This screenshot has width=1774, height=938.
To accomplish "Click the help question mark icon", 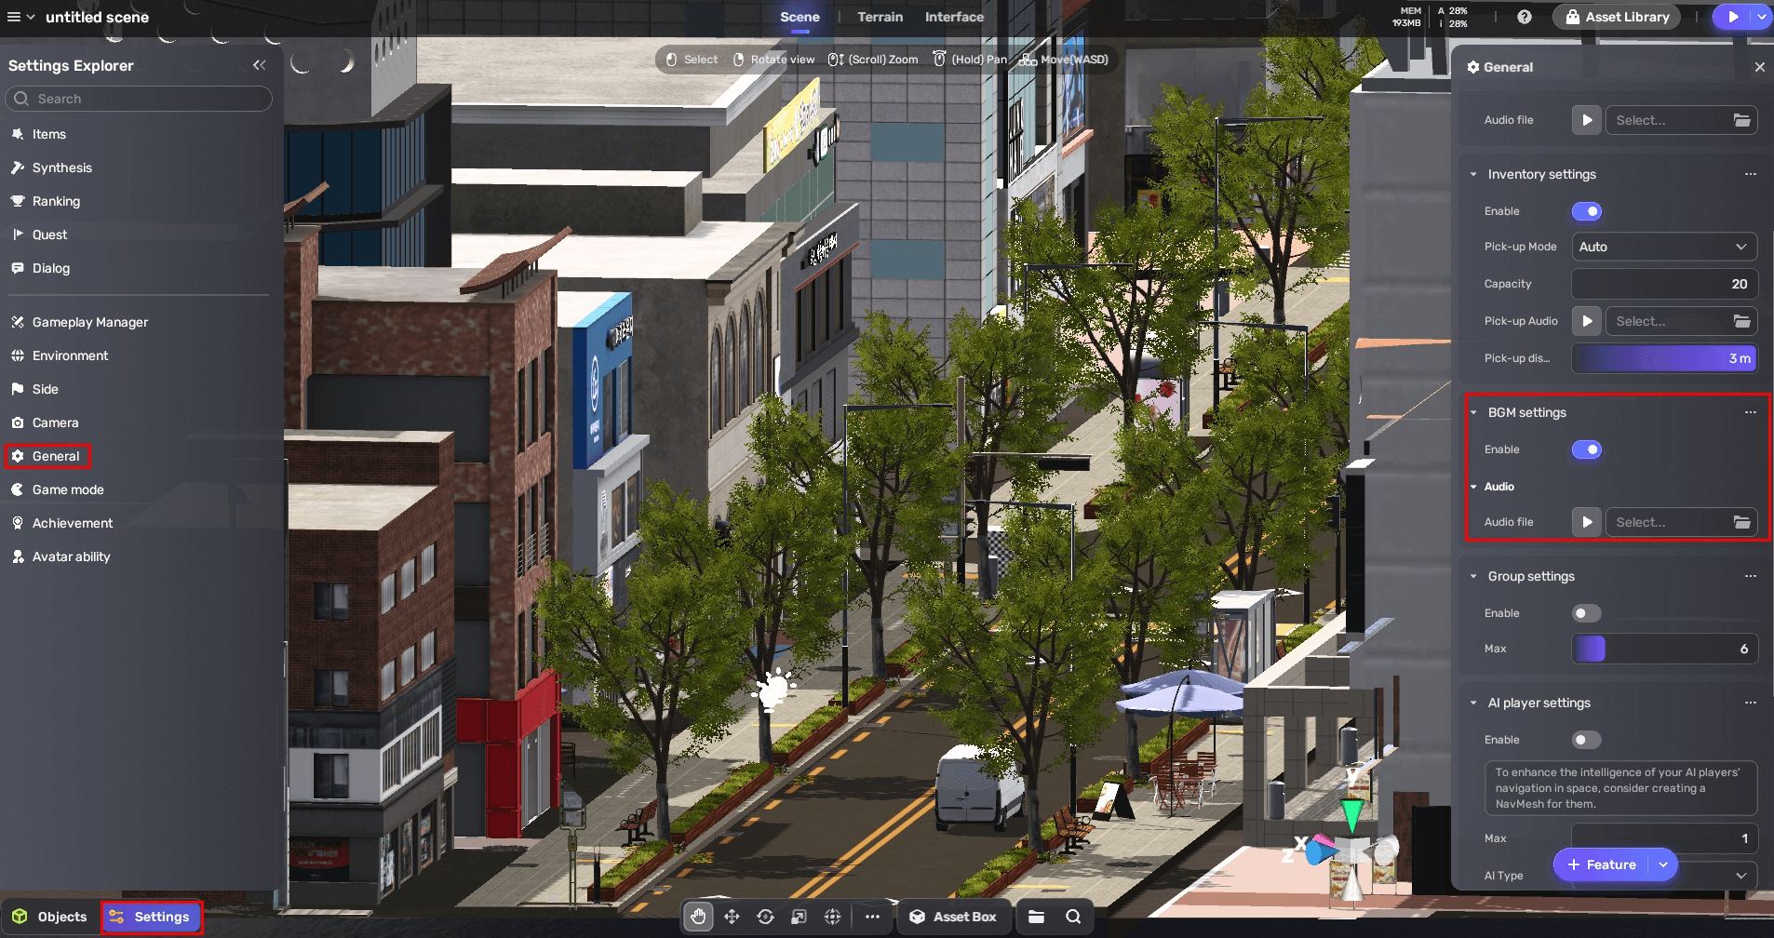I will coord(1524,17).
